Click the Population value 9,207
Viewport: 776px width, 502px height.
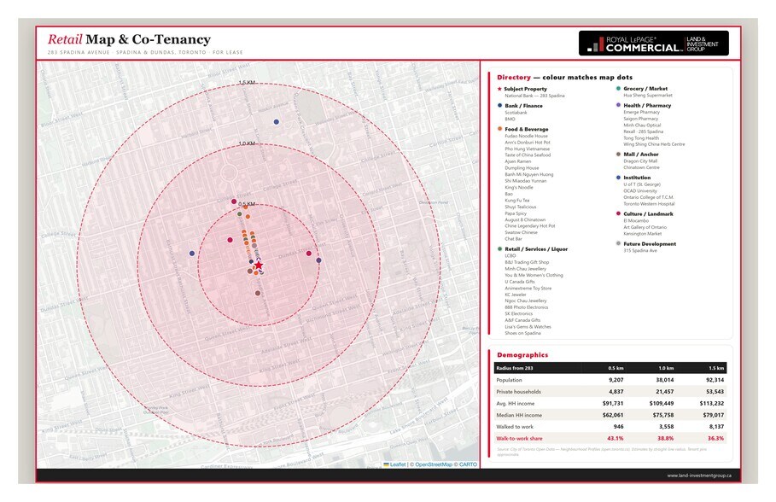(x=616, y=380)
